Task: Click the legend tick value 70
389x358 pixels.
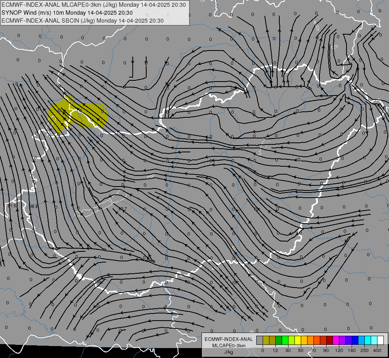Action: click(314, 350)
